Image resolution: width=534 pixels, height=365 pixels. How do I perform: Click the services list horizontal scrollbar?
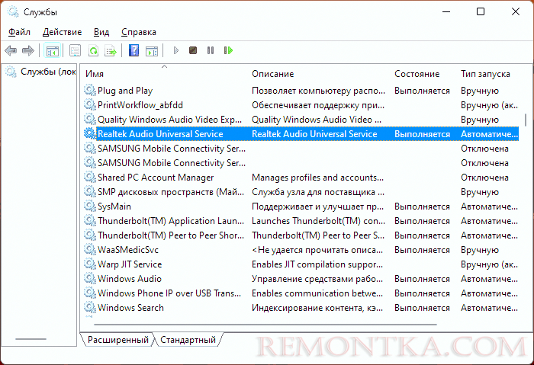tap(265, 325)
